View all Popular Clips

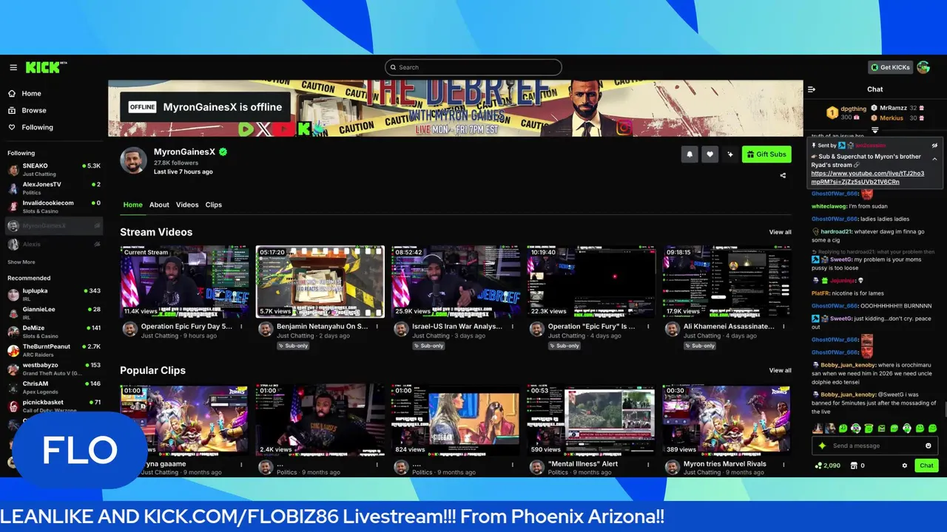[780, 370]
